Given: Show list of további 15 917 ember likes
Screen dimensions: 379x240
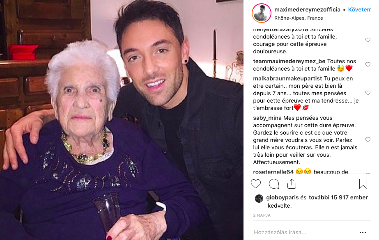Looking at the screenshot, I should [338, 197].
